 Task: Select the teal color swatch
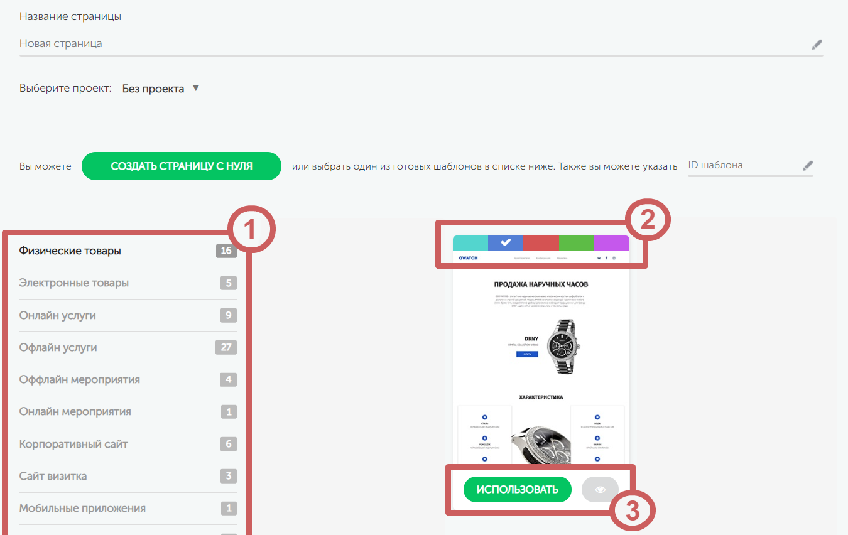[x=470, y=243]
